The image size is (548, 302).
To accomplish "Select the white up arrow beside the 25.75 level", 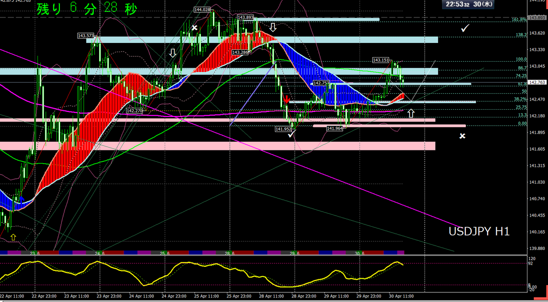I will pyautogui.click(x=411, y=113).
